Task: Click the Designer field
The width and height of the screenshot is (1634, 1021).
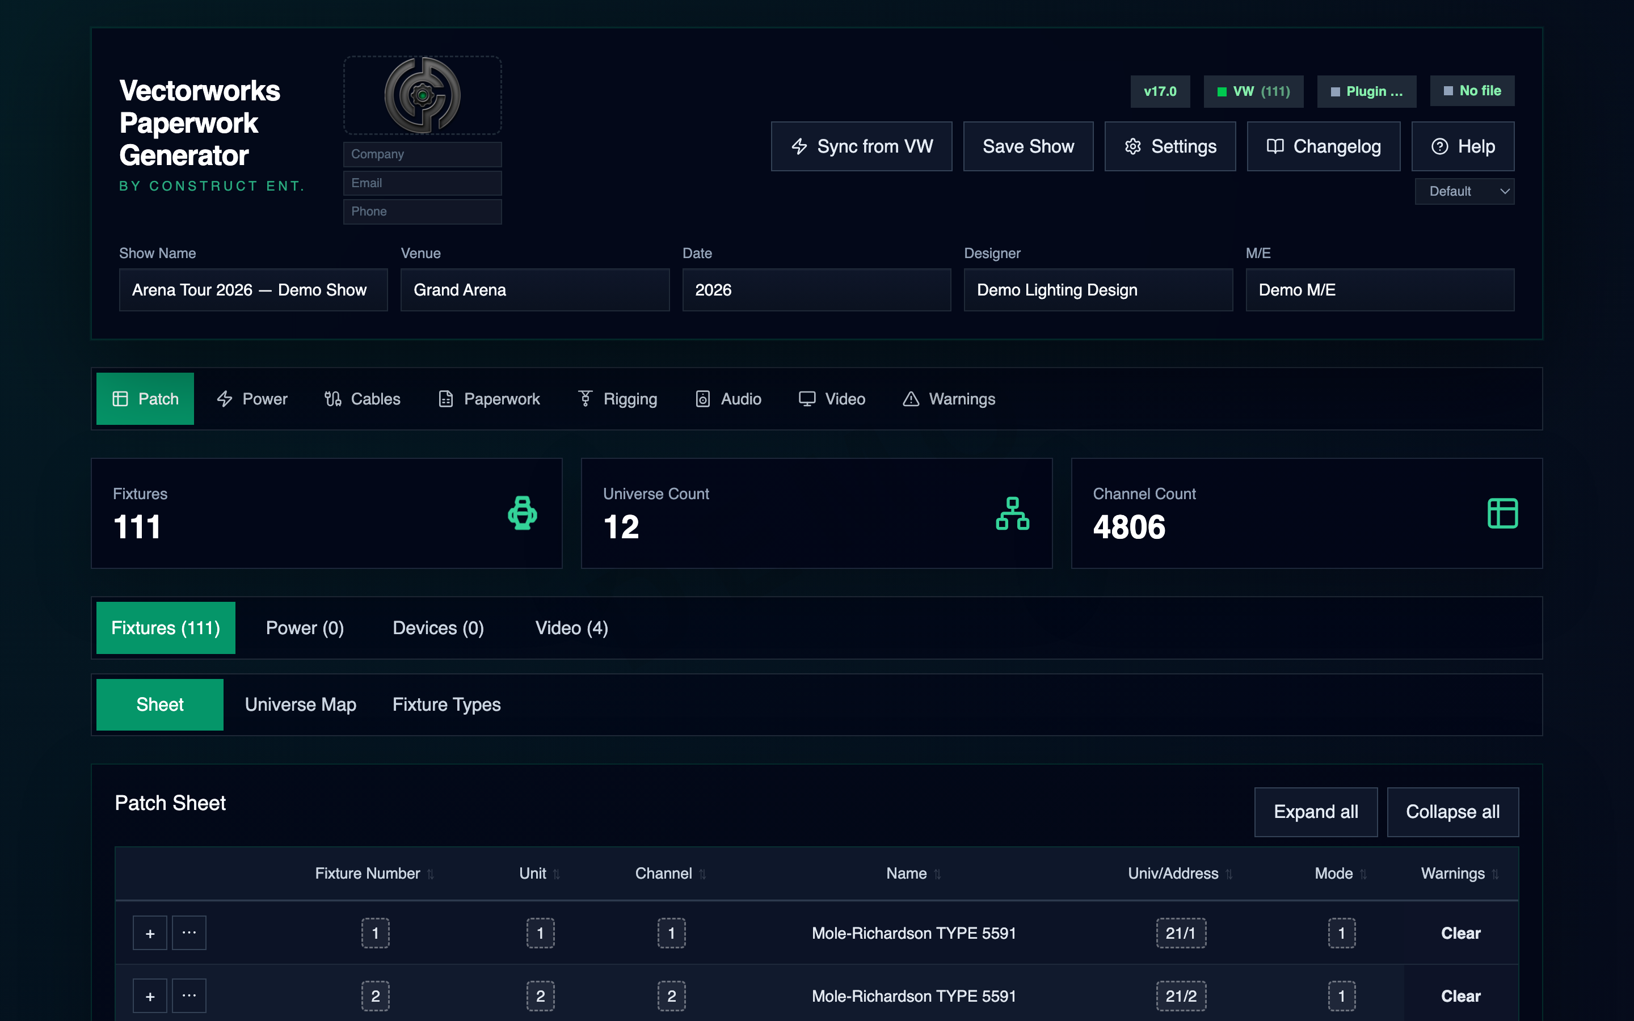Action: click(1098, 290)
